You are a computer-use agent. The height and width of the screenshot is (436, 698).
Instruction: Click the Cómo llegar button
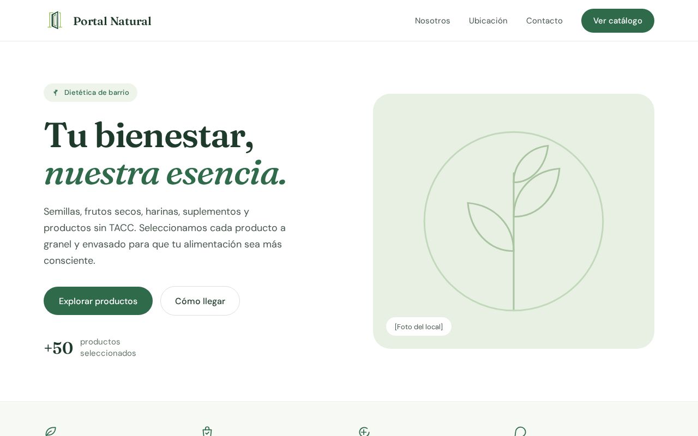point(200,301)
